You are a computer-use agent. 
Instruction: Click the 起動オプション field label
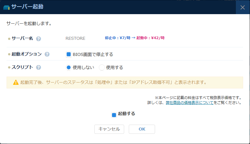click(x=27, y=54)
